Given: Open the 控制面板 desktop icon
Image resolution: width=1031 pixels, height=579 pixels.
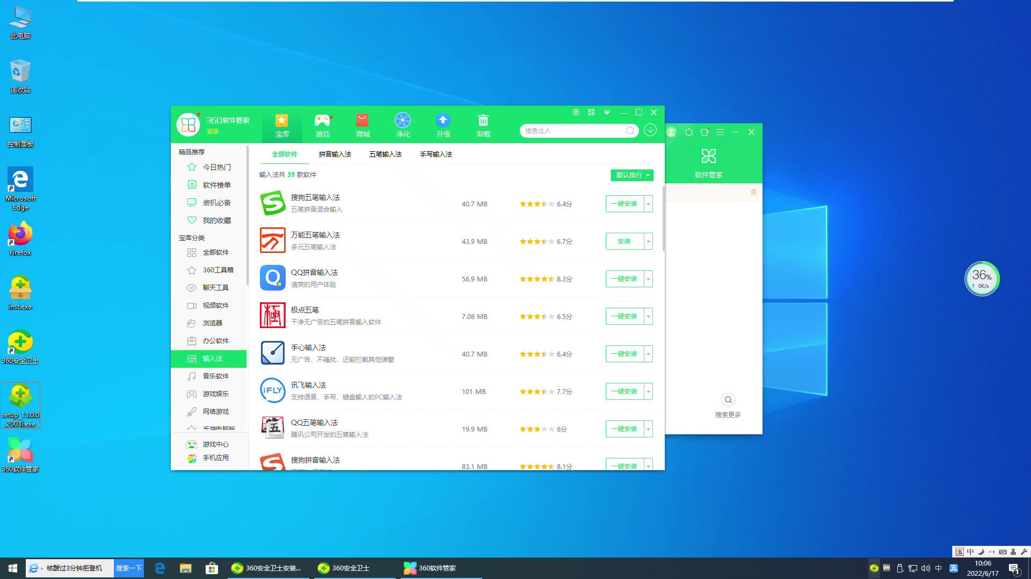Looking at the screenshot, I should 20,131.
